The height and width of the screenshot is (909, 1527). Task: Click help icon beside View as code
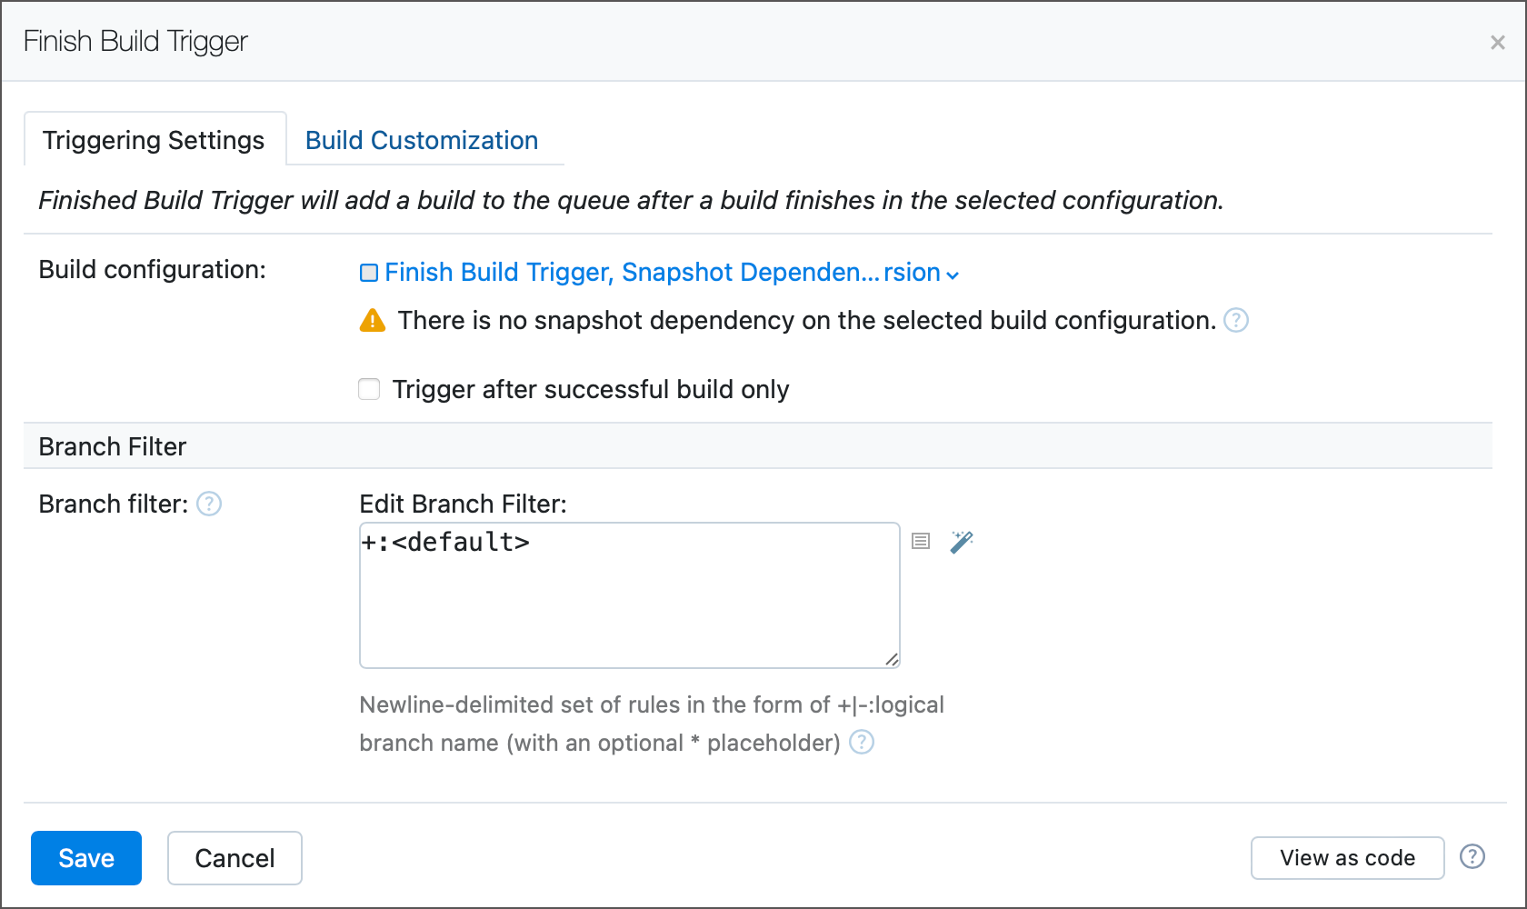tap(1472, 857)
